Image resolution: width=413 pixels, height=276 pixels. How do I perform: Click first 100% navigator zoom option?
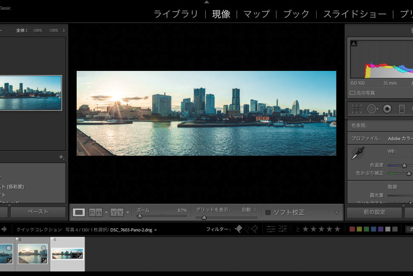coord(37,31)
